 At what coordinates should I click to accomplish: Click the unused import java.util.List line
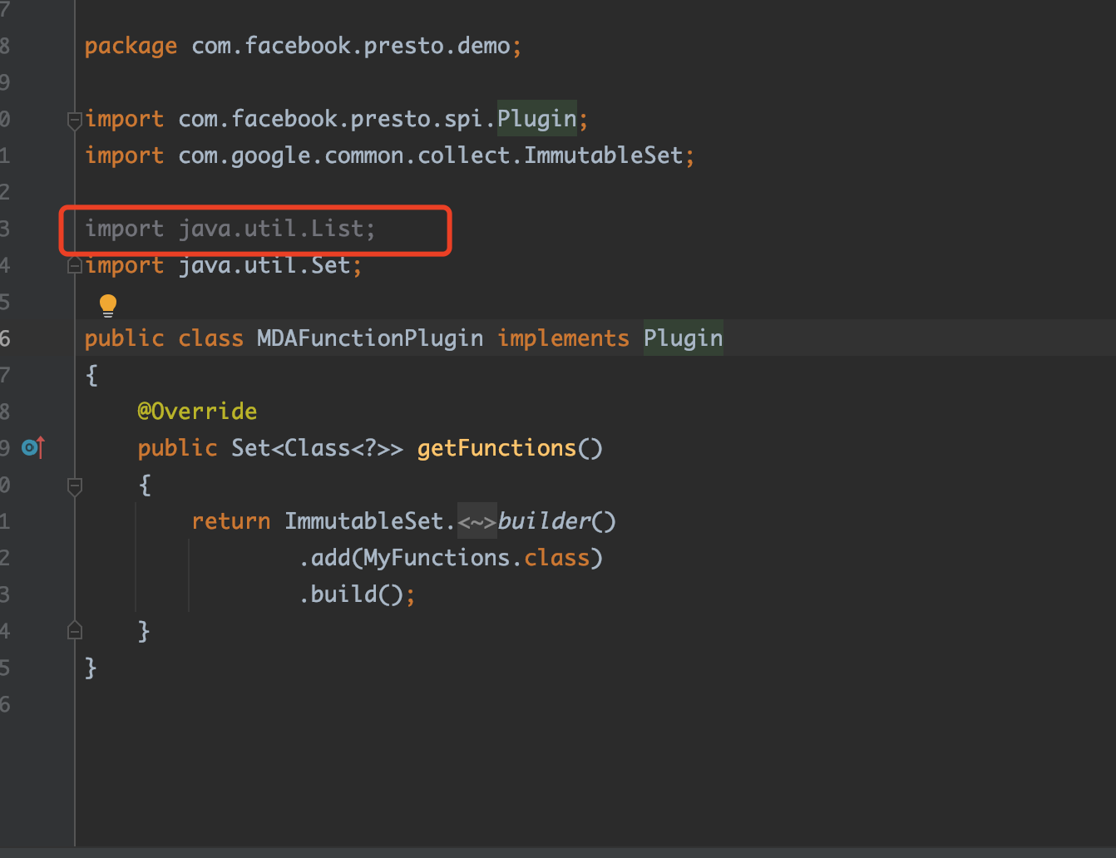[x=230, y=229]
